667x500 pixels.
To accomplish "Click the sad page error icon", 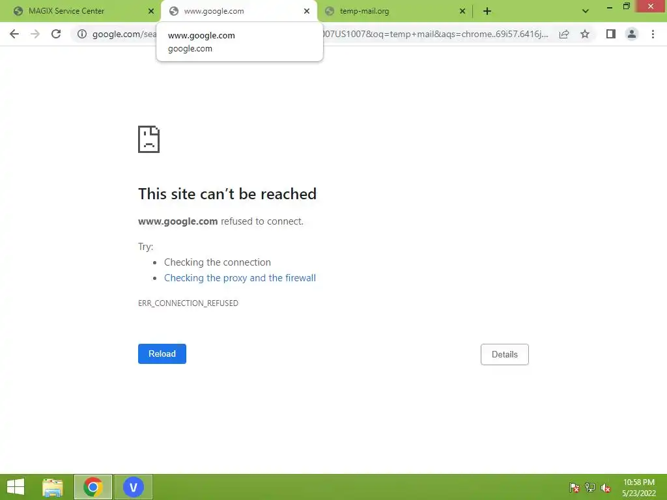I will coord(149,139).
